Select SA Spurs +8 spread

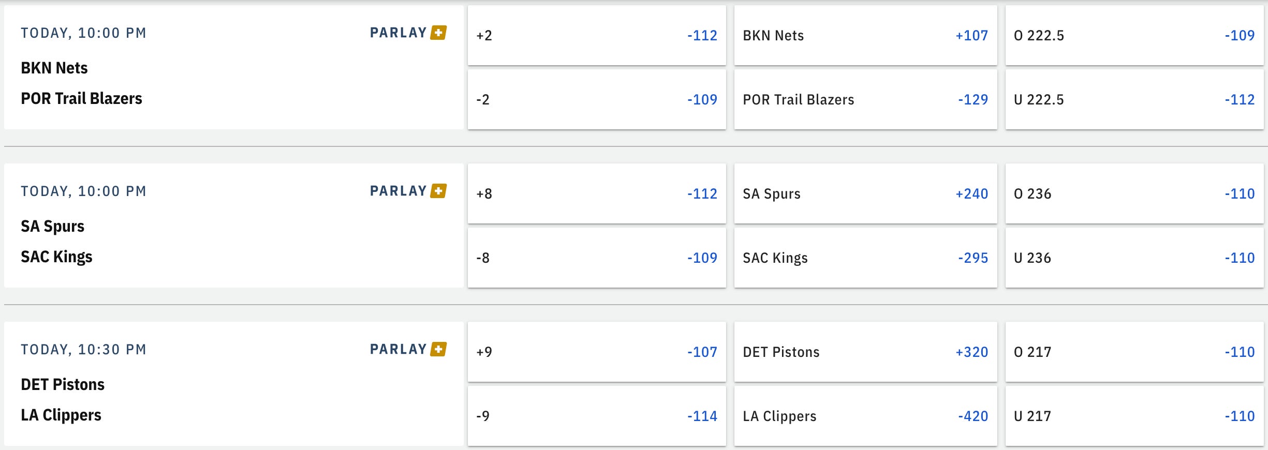596,193
